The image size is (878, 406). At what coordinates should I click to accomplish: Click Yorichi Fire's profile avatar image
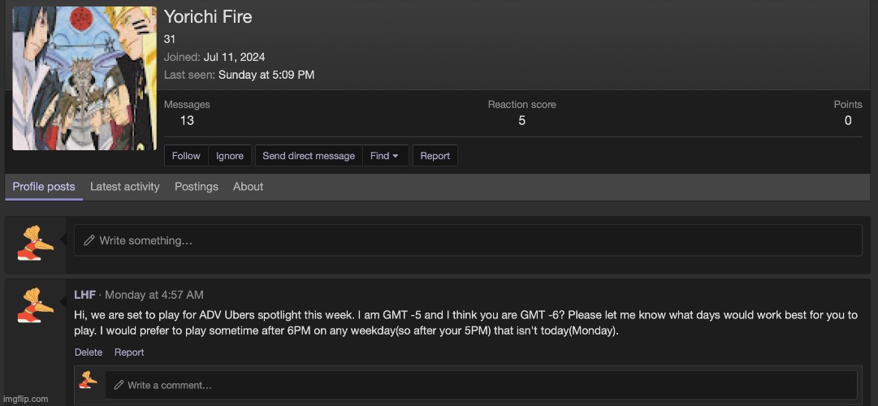[84, 78]
